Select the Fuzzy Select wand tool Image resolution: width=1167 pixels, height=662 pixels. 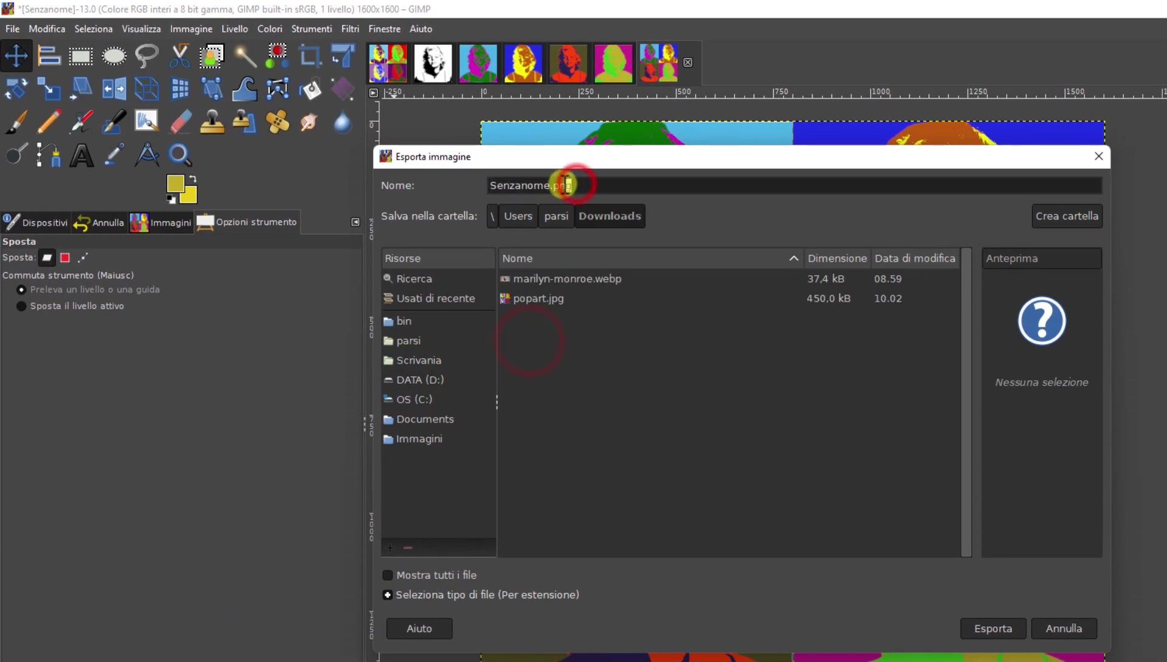point(245,56)
